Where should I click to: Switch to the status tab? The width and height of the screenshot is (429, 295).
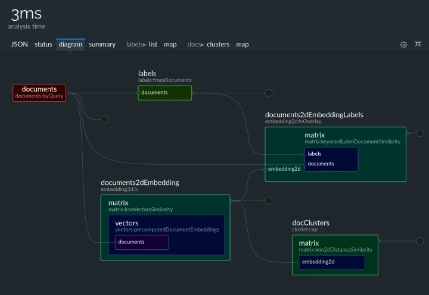click(x=43, y=44)
